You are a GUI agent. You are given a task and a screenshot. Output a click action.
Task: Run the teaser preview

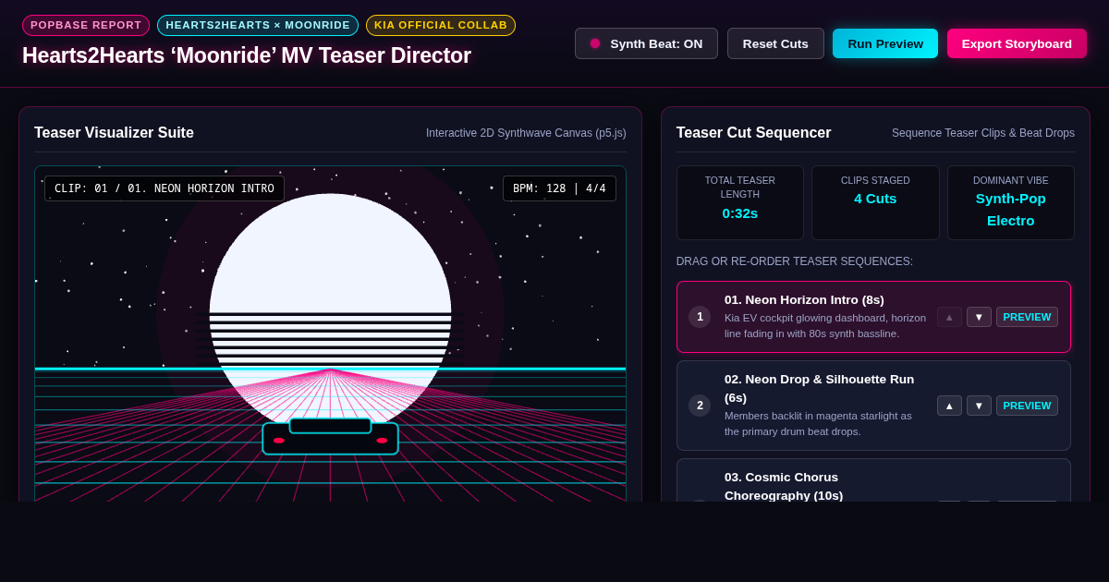(885, 43)
